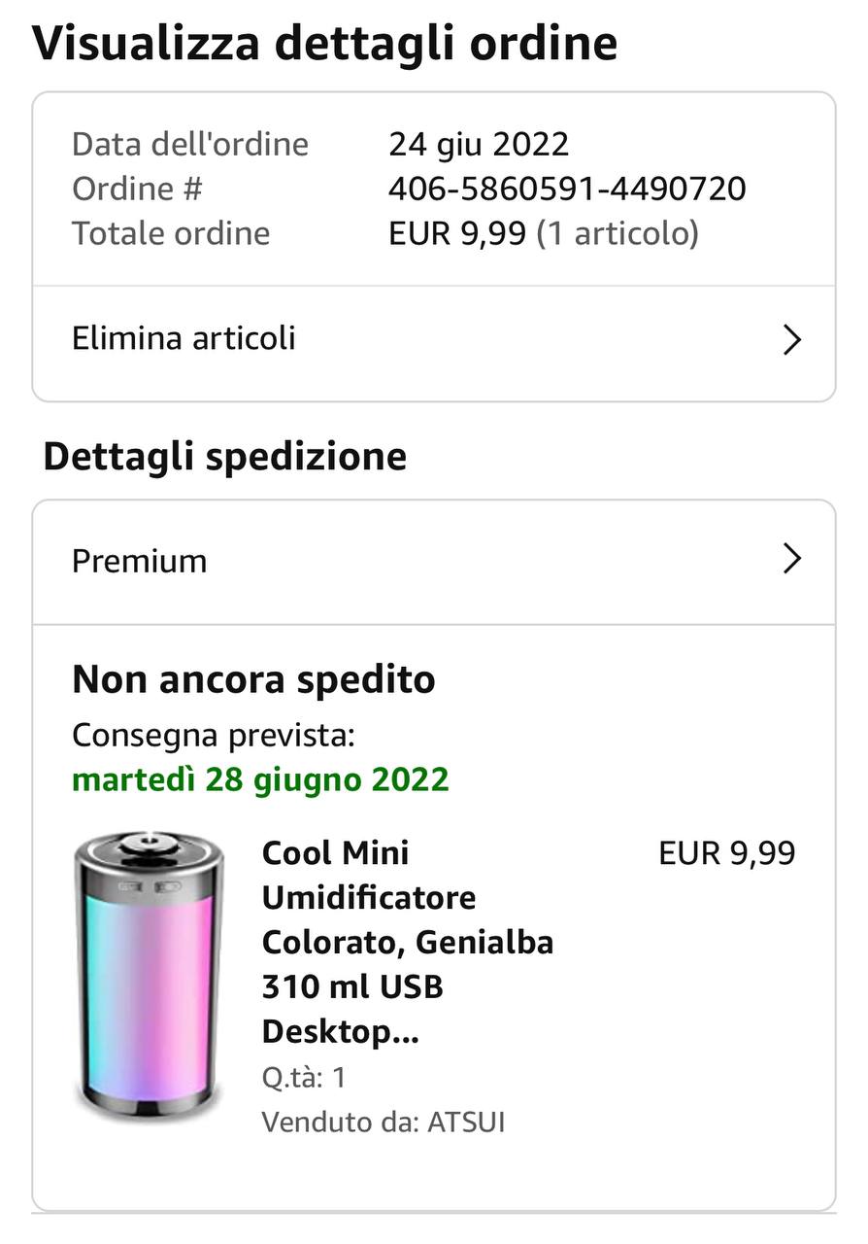
Task: Click the item price beside the product title
Action: (726, 853)
